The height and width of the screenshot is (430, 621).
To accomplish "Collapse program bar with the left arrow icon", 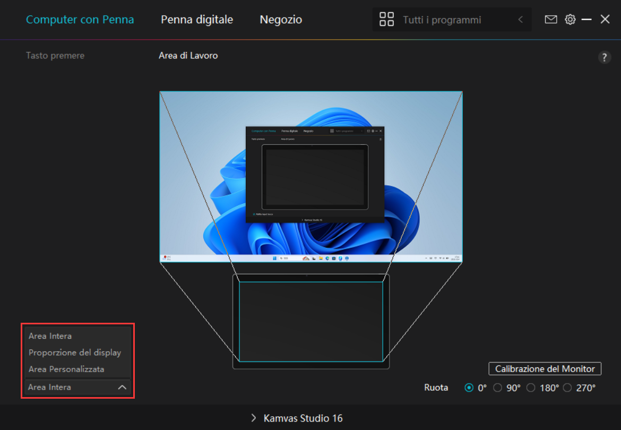I will (x=520, y=19).
